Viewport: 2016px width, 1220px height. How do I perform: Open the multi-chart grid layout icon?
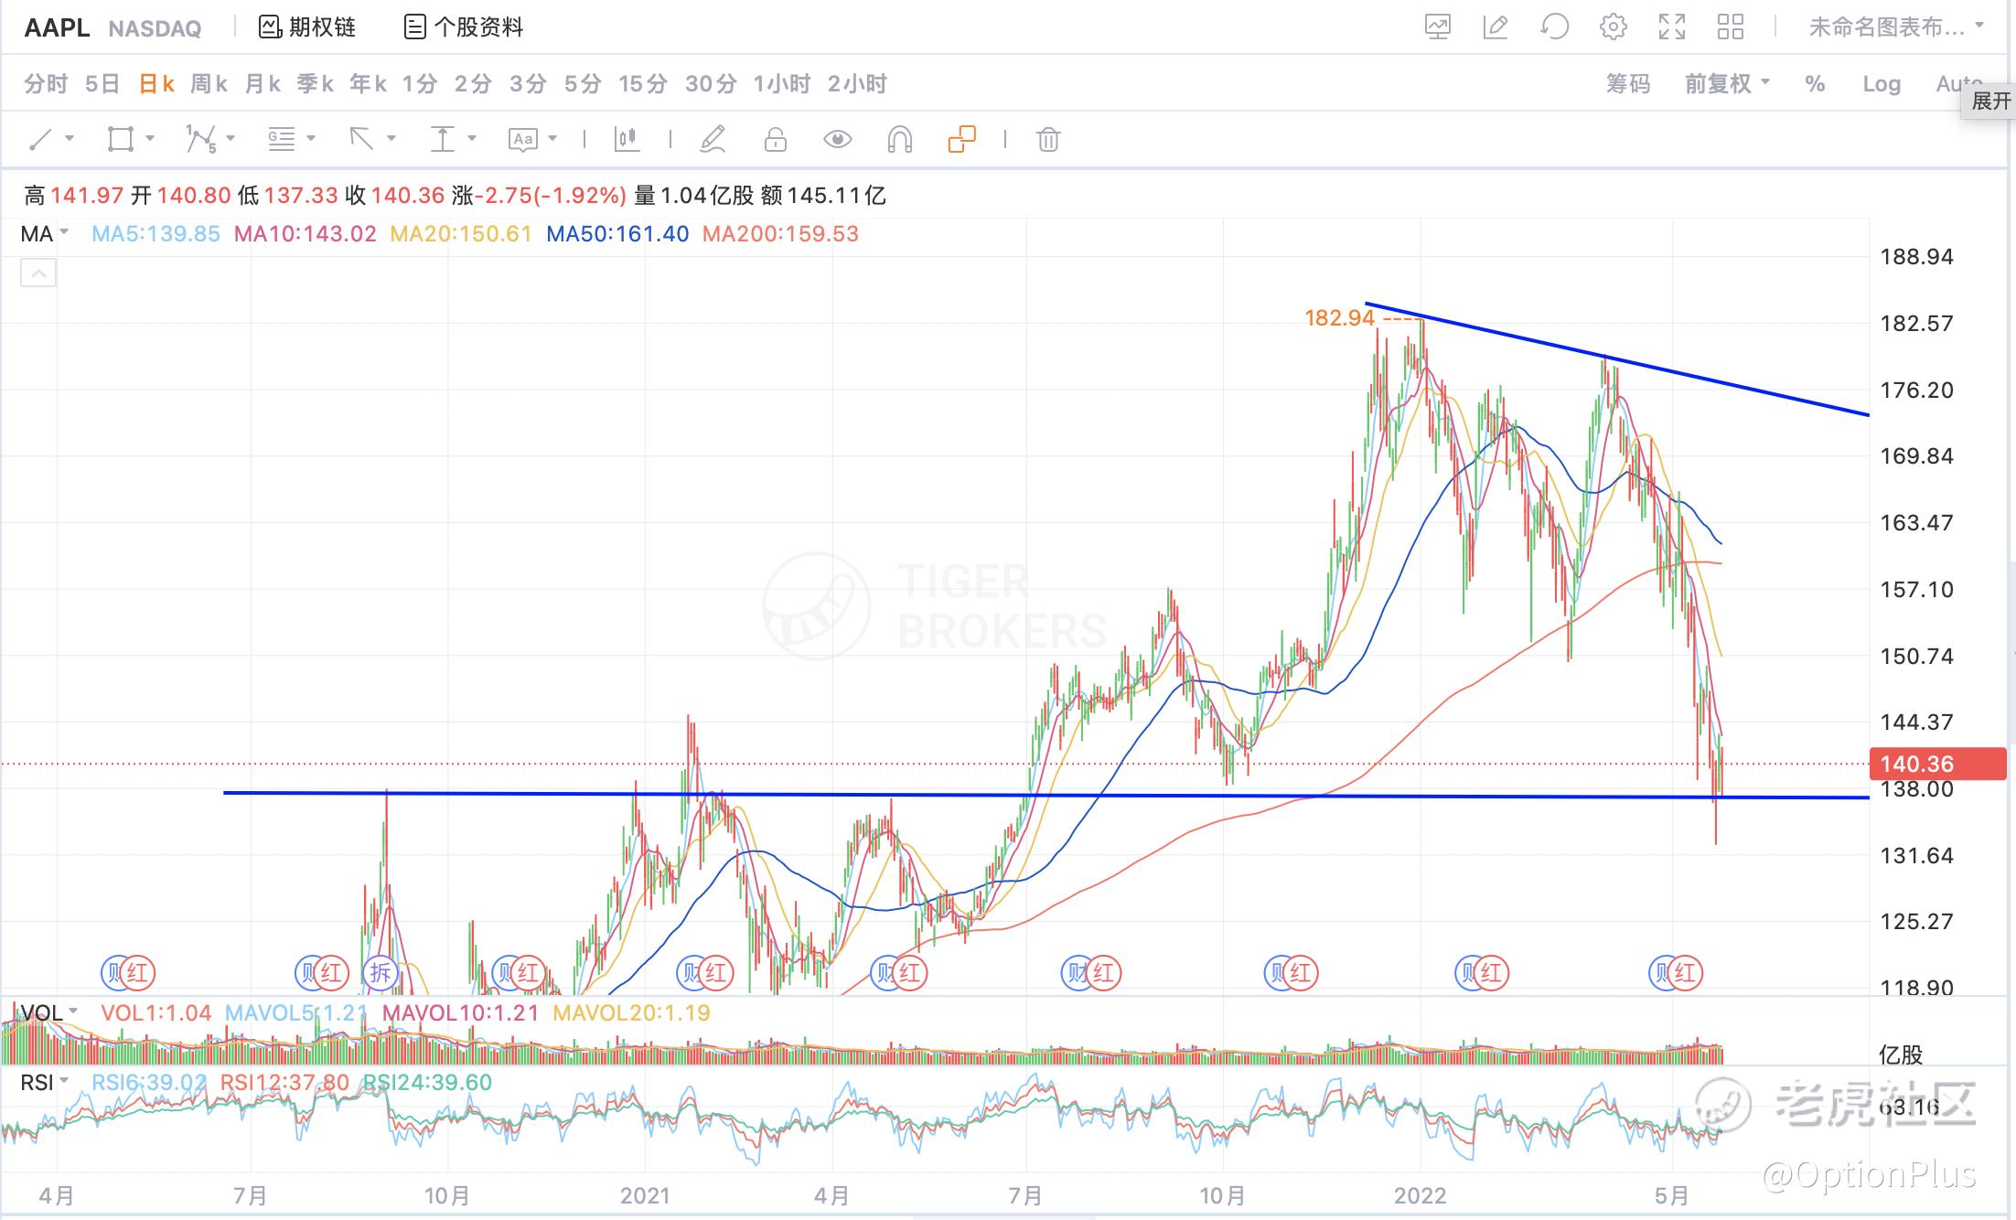[1730, 27]
